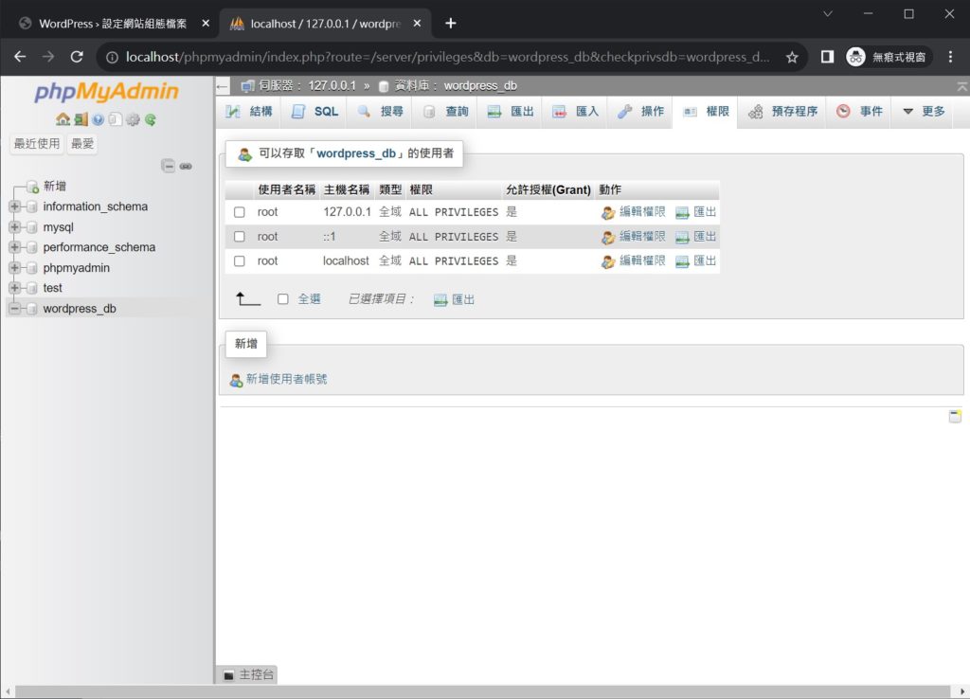Open the 預存程序 tab
This screenshot has width=970, height=699.
782,112
